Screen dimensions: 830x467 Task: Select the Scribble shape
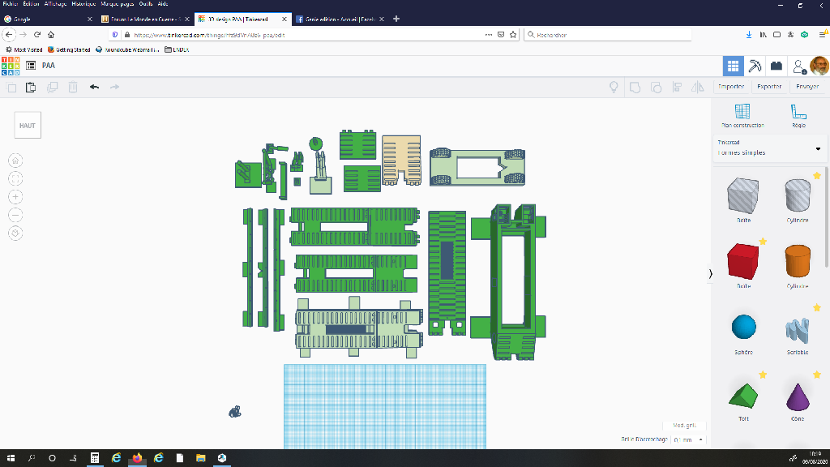coord(798,331)
